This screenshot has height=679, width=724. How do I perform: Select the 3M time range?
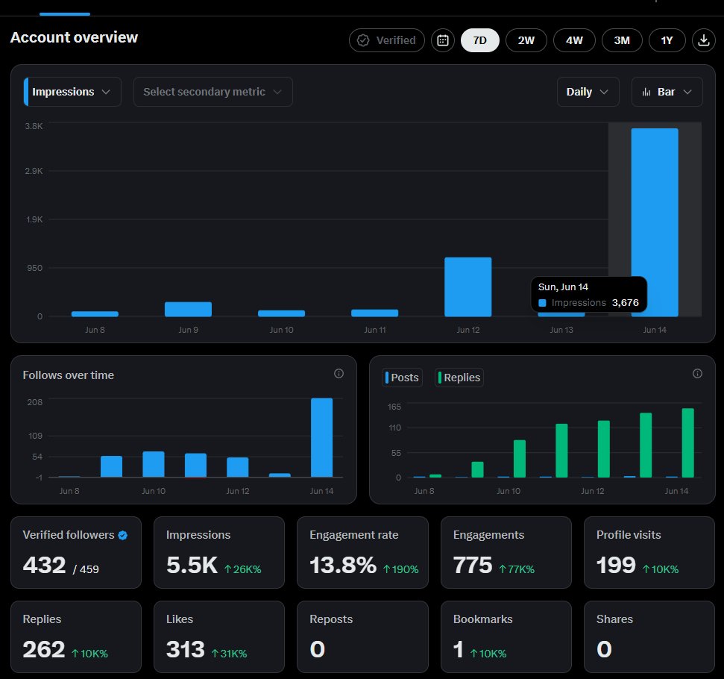tap(622, 40)
